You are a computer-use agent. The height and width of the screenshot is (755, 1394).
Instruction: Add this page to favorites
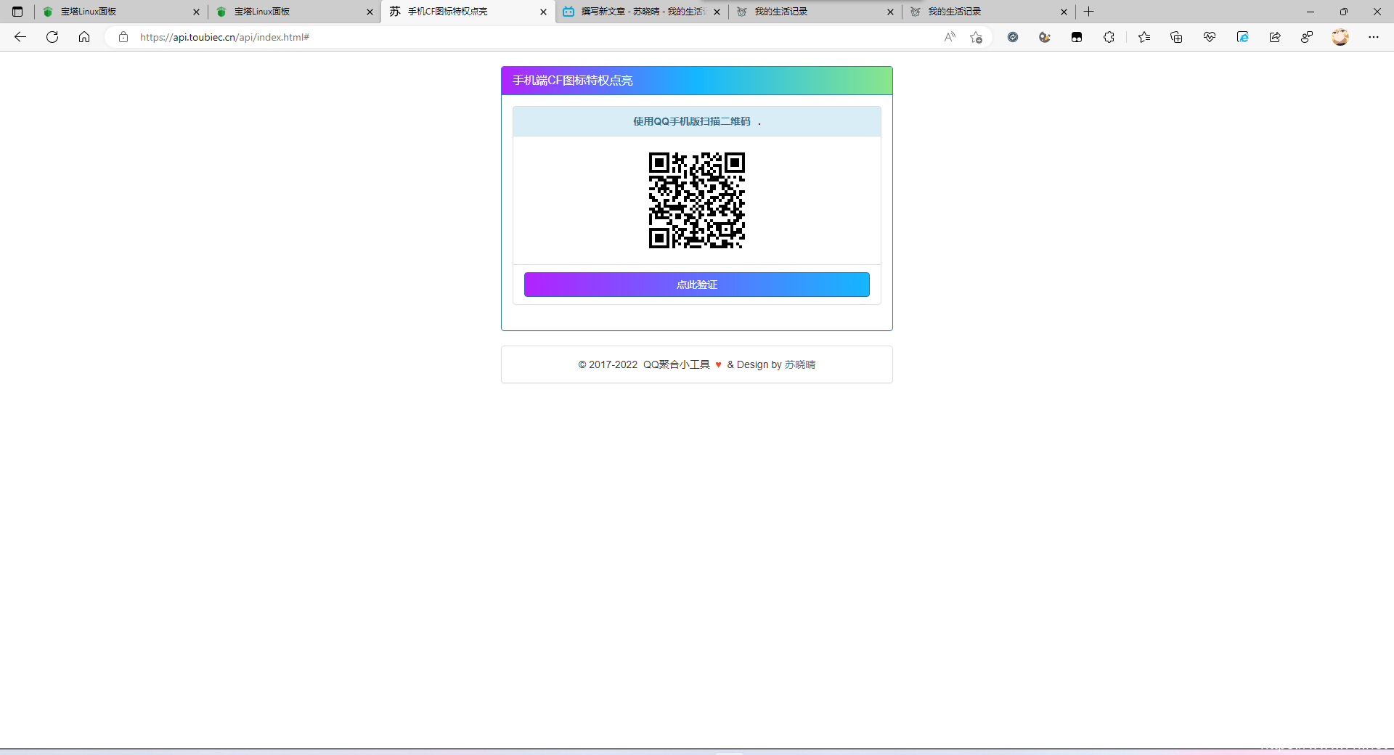click(976, 37)
